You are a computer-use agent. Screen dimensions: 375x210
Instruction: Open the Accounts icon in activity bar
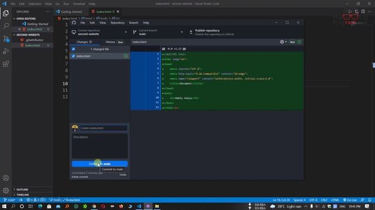6,178
